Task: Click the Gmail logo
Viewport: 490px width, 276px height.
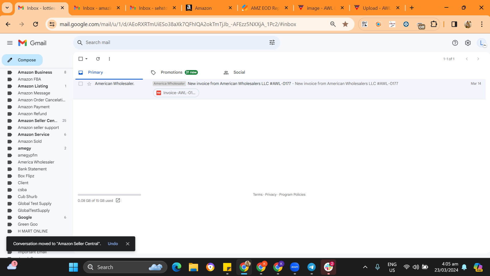Action: 32,43
